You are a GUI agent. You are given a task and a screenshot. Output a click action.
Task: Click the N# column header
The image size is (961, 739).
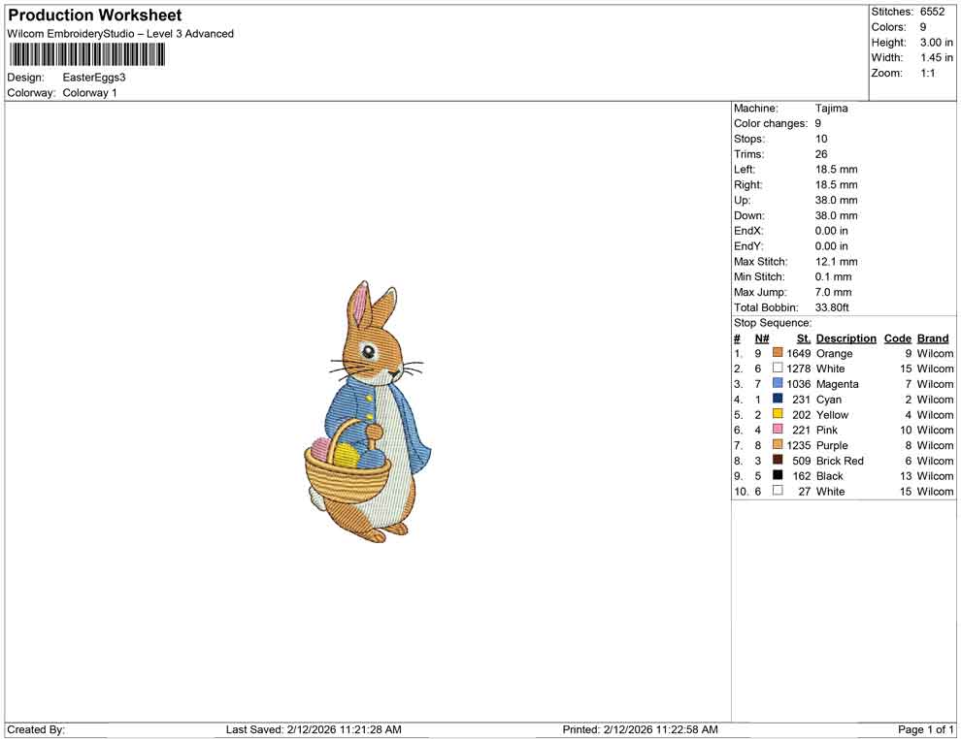point(762,338)
